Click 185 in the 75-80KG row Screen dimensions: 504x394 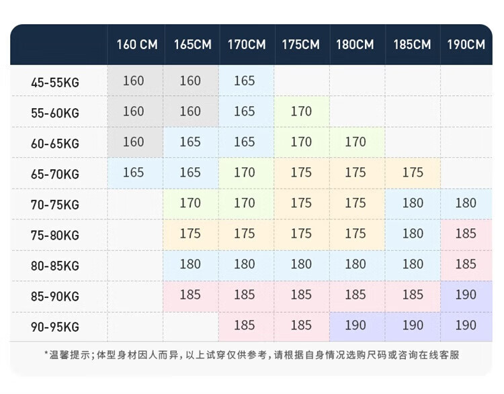click(466, 234)
